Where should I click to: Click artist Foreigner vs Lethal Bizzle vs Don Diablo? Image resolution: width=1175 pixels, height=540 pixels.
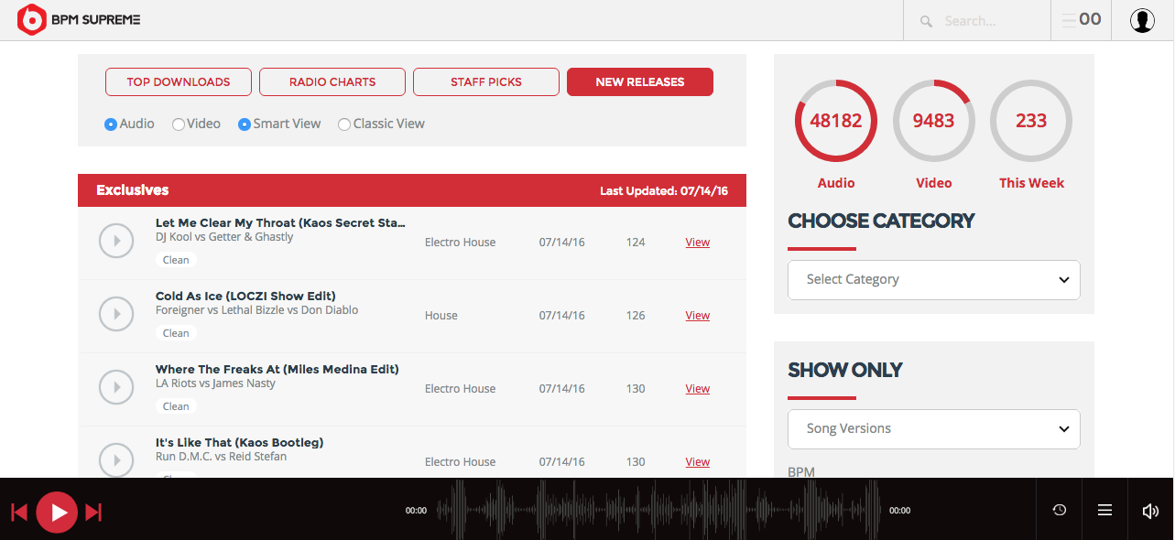[256, 310]
